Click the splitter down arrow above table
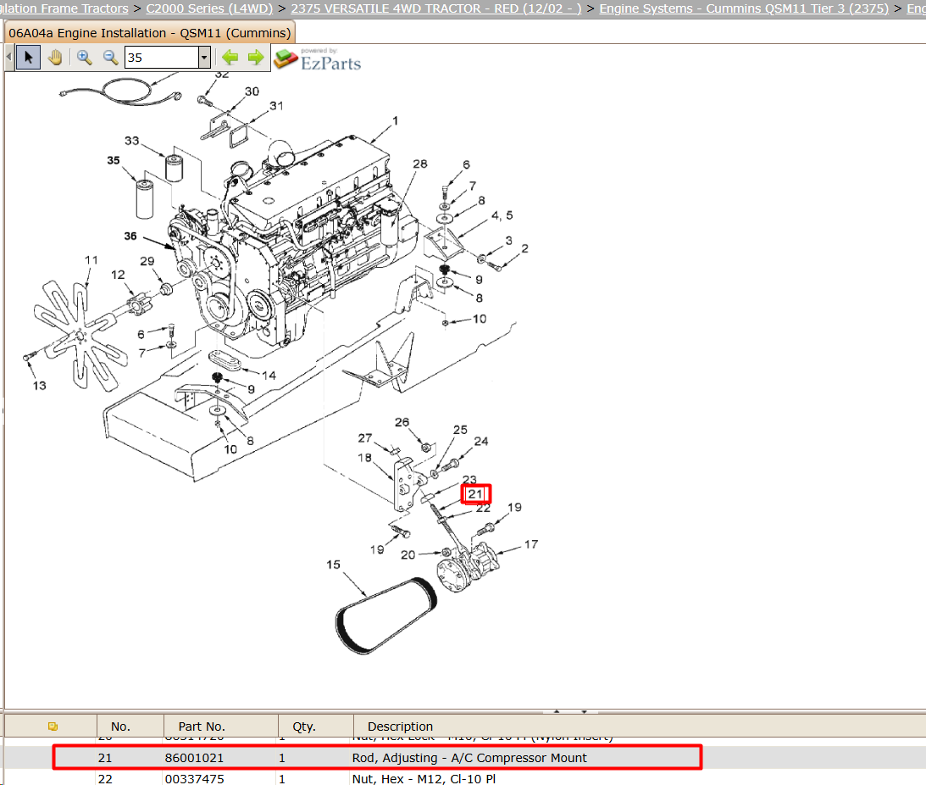 point(584,711)
